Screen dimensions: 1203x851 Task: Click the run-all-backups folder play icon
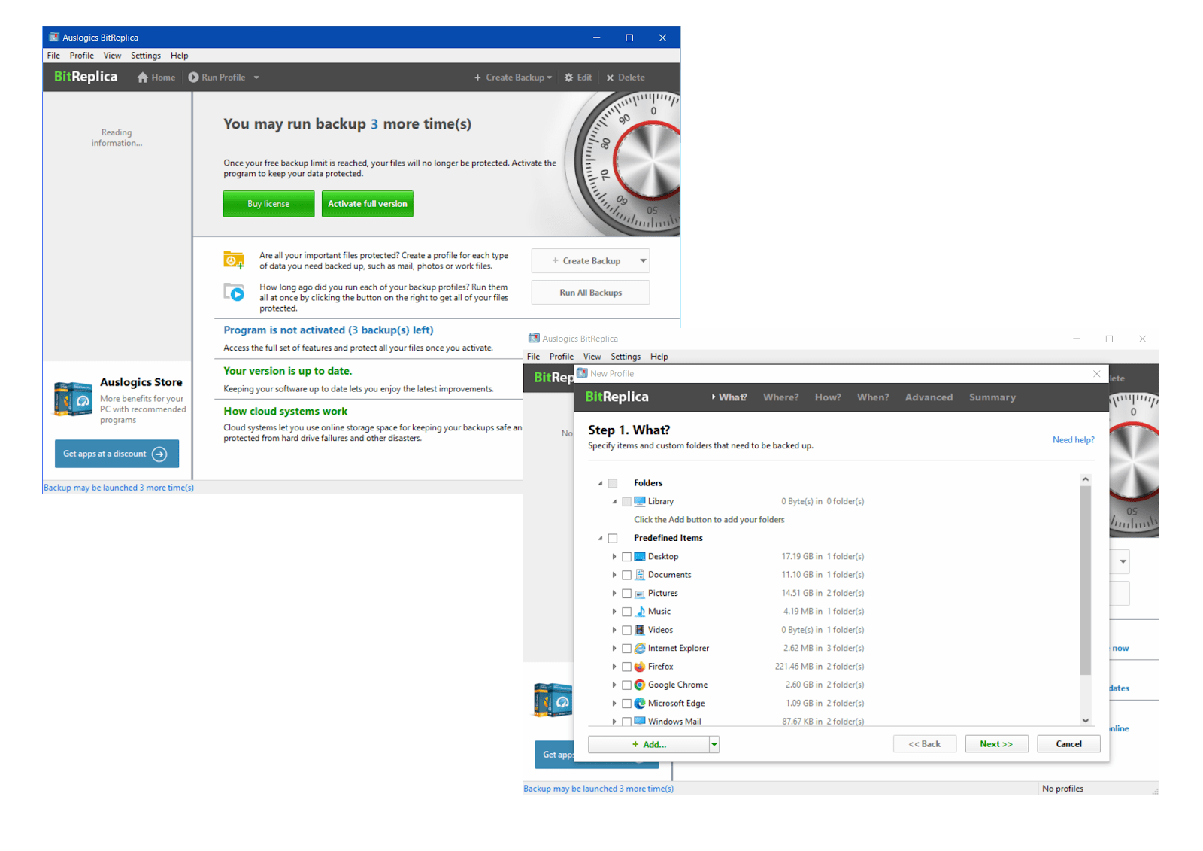(x=234, y=292)
